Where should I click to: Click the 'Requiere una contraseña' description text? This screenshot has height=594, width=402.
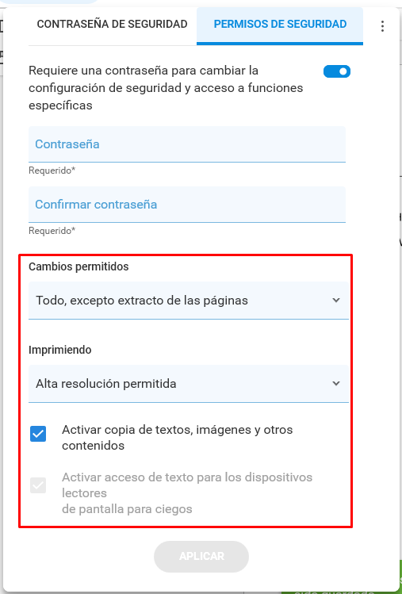click(x=166, y=88)
